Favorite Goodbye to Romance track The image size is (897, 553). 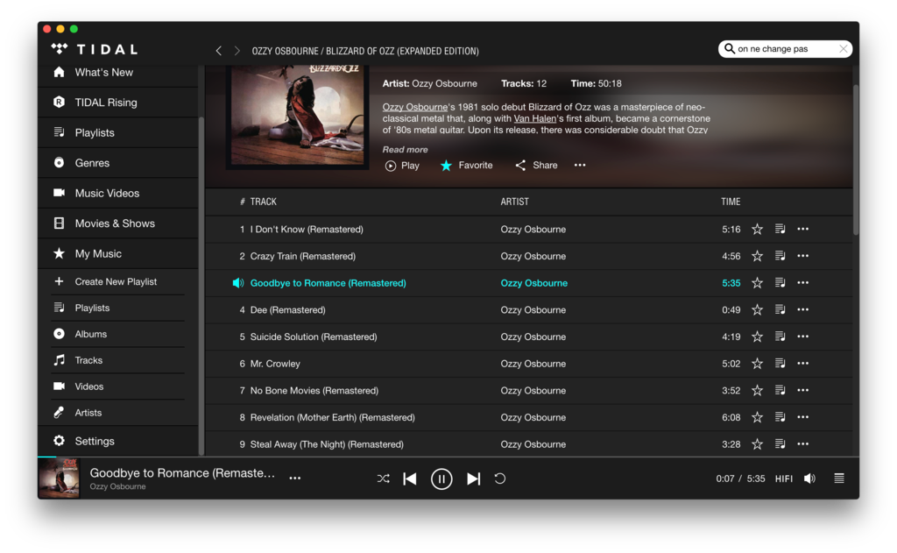coord(757,283)
